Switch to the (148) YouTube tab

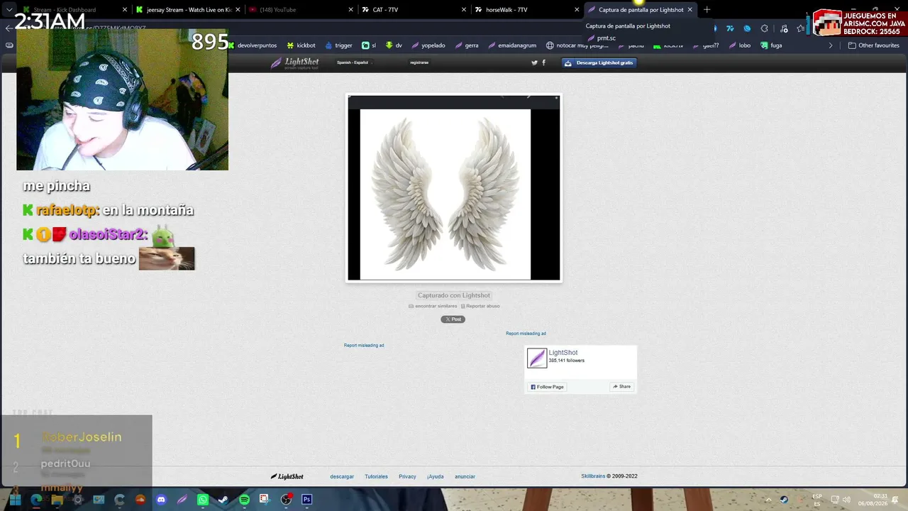(x=301, y=10)
